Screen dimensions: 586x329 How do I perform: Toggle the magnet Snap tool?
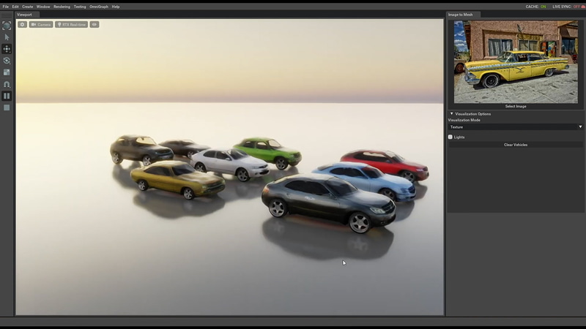tap(7, 84)
